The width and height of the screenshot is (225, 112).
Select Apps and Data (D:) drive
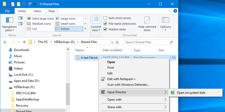coord(24,81)
